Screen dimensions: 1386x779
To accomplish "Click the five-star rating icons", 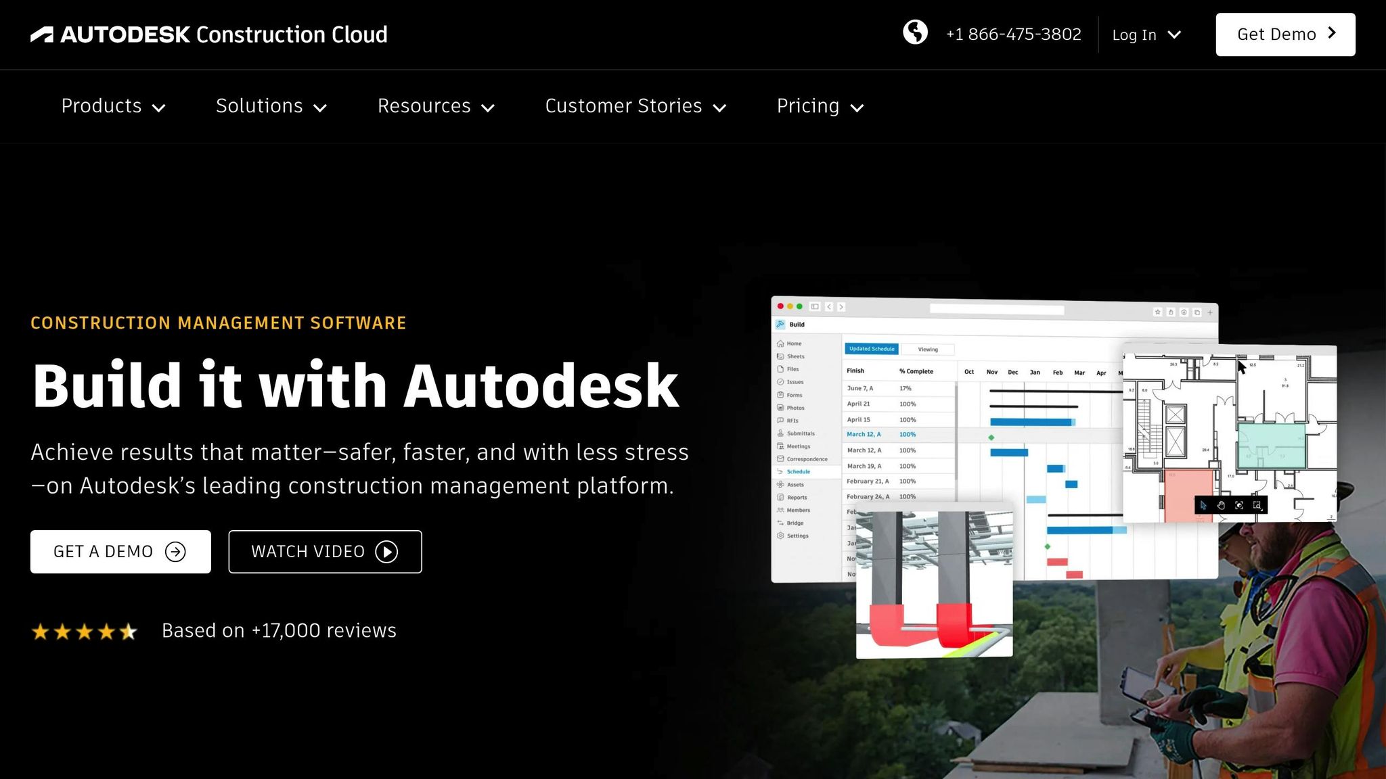I will 84,632.
